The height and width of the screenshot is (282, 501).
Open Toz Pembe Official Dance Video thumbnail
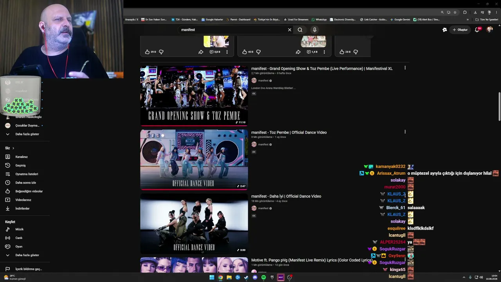coord(194,159)
